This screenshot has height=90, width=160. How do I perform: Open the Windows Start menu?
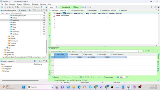tap(23, 87)
